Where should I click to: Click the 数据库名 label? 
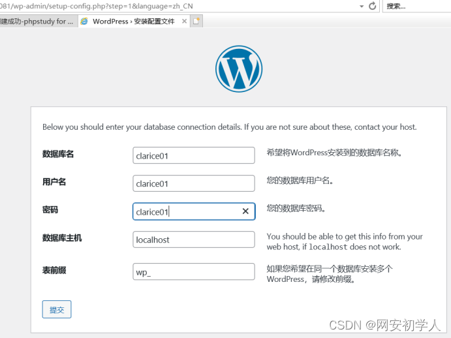pyautogui.click(x=58, y=154)
